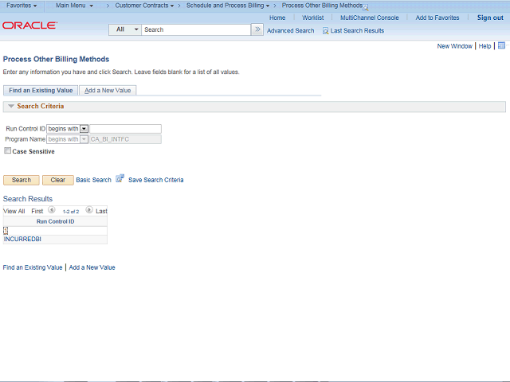Switch to Basic Search link
The height and width of the screenshot is (382, 510).
click(x=94, y=180)
